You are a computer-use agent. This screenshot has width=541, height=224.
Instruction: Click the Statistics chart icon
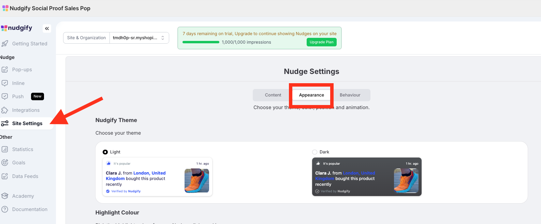(5, 149)
